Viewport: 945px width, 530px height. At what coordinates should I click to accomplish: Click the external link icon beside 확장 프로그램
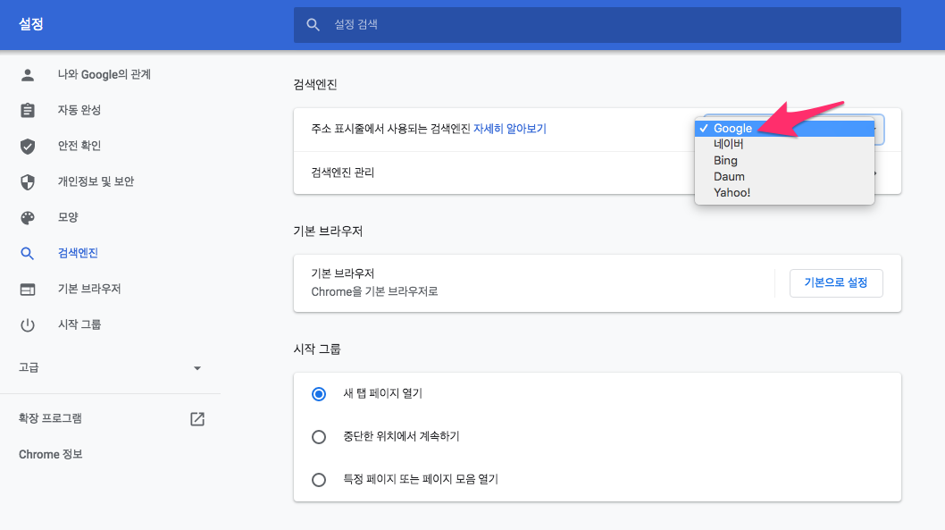coord(197,419)
